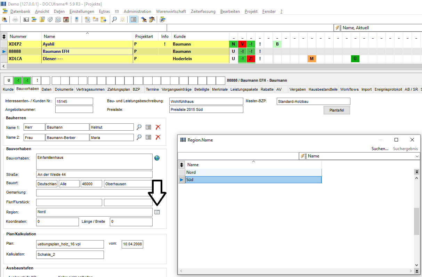This screenshot has width=422, height=277.
Task: Click the document with blue arrow toolbar icon
Action: (103, 19)
